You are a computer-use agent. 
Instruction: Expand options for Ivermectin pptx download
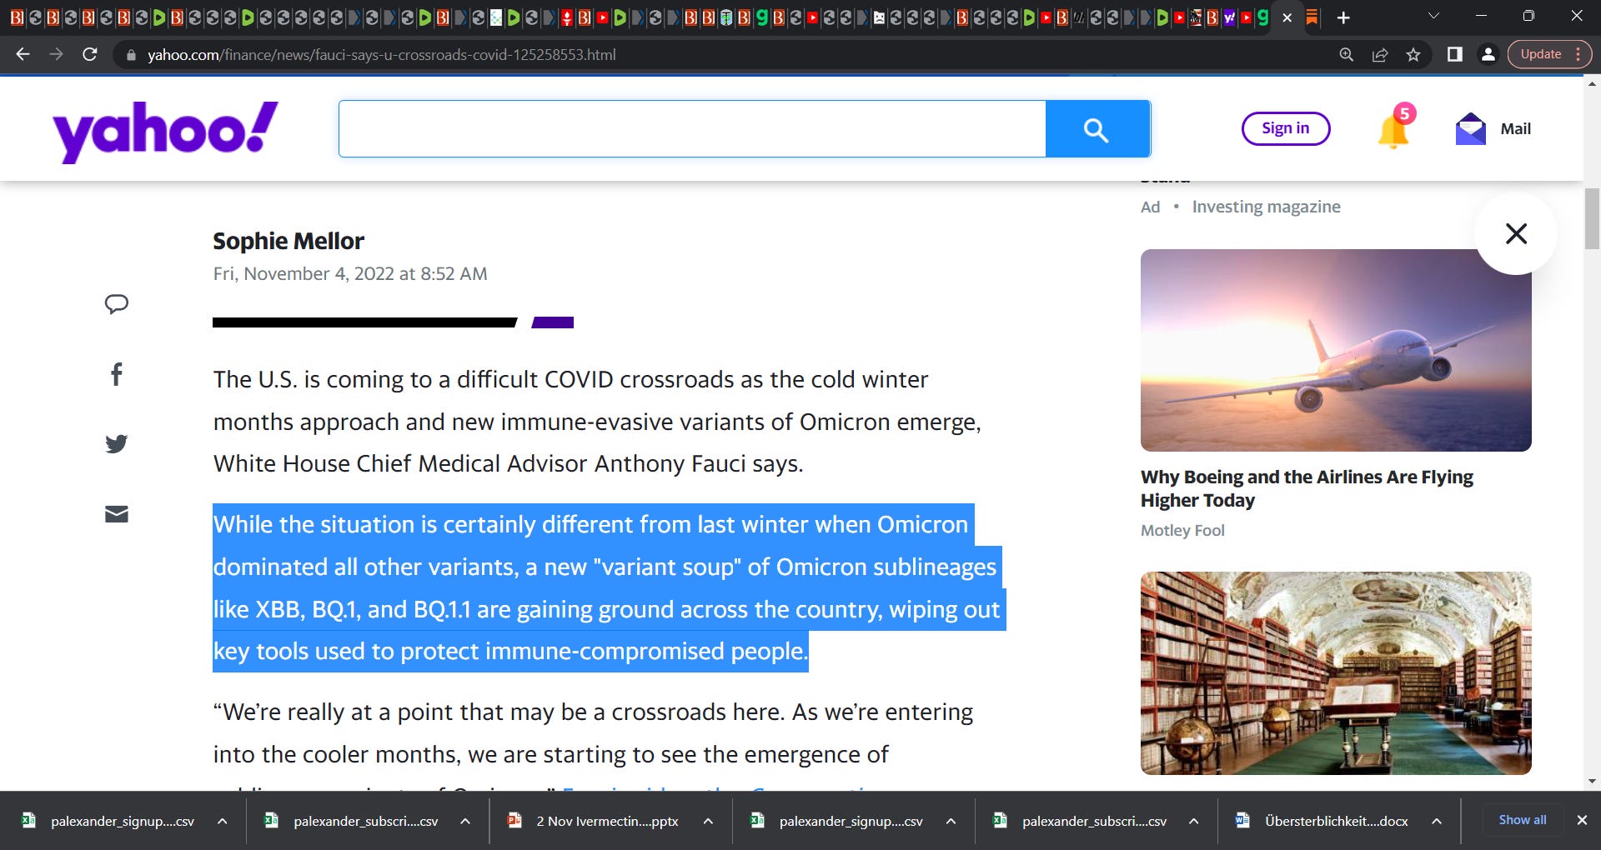click(x=708, y=821)
